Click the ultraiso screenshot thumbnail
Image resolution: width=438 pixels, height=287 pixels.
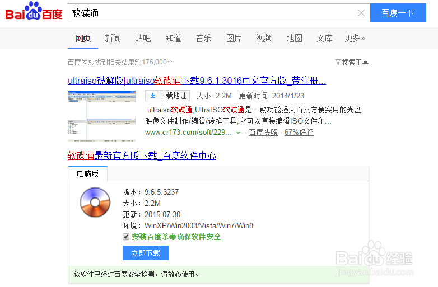(x=102, y=116)
